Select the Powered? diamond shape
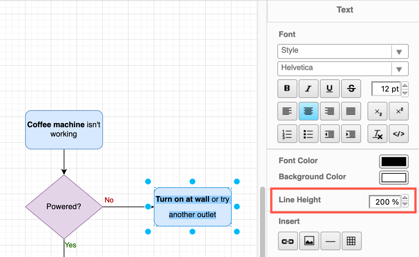Image resolution: width=419 pixels, height=257 pixels. click(x=63, y=207)
